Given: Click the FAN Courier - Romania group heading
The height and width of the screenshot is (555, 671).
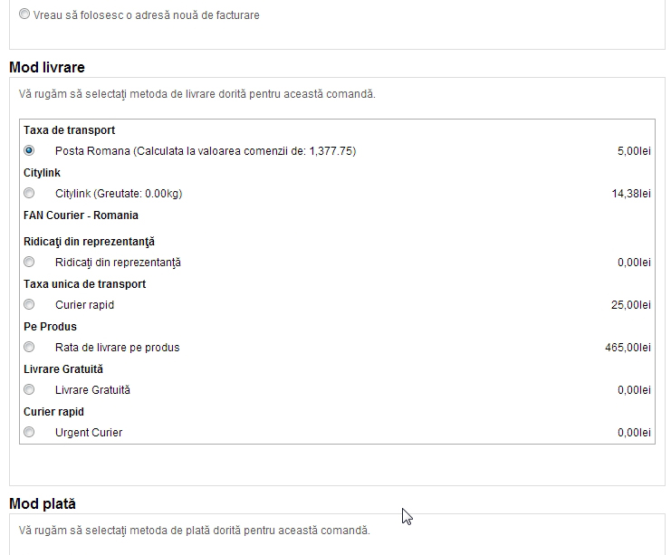Looking at the screenshot, I should (x=81, y=215).
